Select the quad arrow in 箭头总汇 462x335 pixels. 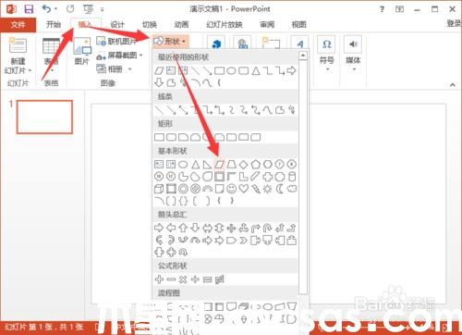(x=231, y=228)
